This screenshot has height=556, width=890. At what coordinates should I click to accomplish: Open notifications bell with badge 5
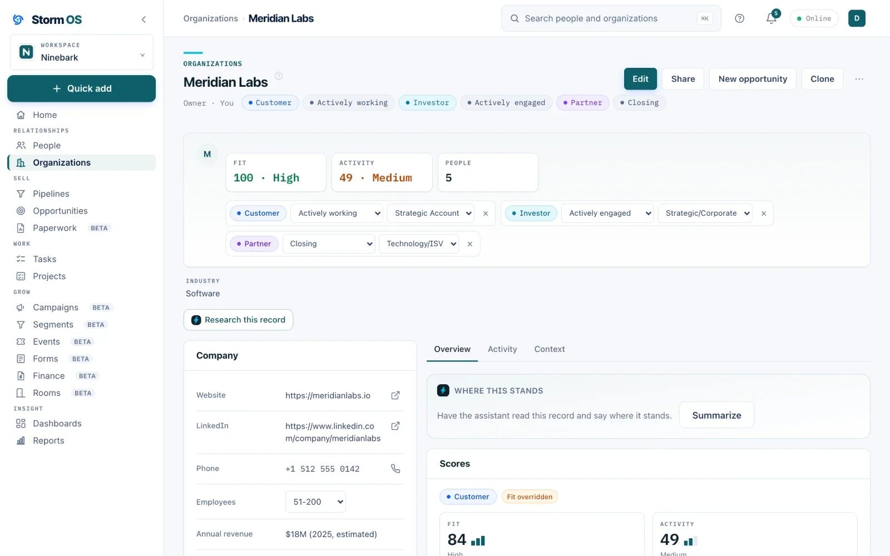click(x=772, y=18)
